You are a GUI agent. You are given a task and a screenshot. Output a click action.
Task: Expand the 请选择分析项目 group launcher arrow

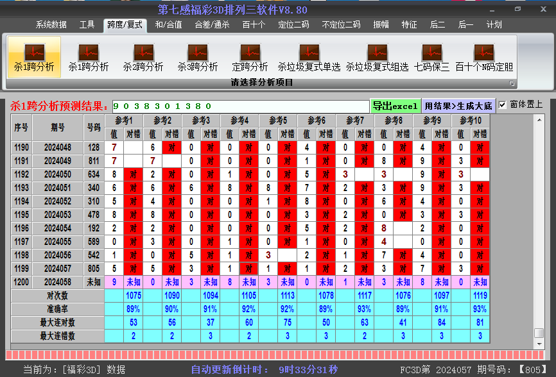pyautogui.click(x=512, y=83)
